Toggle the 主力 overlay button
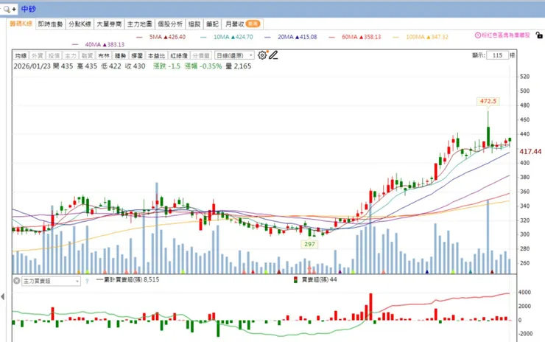This screenshot has height=342, width=545. coord(71,56)
